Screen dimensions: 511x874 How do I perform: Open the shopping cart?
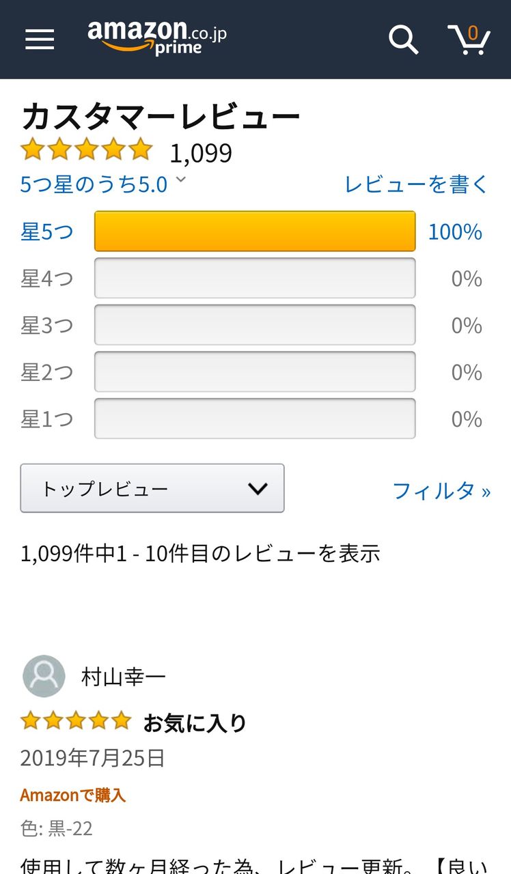coord(469,40)
